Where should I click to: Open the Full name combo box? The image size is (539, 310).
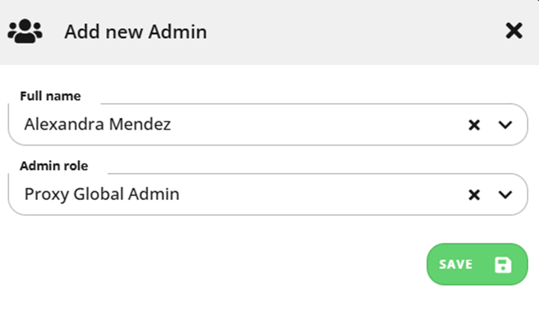(x=268, y=124)
